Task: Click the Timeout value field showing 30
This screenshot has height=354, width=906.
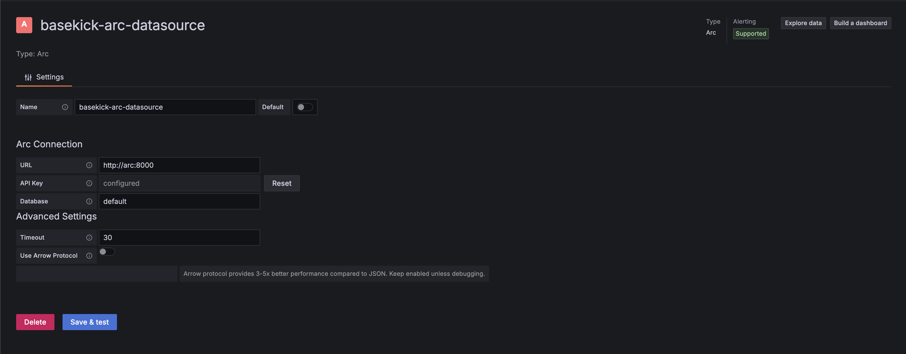Action: [179, 238]
